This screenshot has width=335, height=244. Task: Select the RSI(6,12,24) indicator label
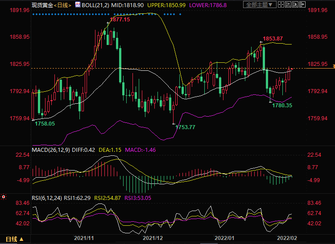pos(46,198)
